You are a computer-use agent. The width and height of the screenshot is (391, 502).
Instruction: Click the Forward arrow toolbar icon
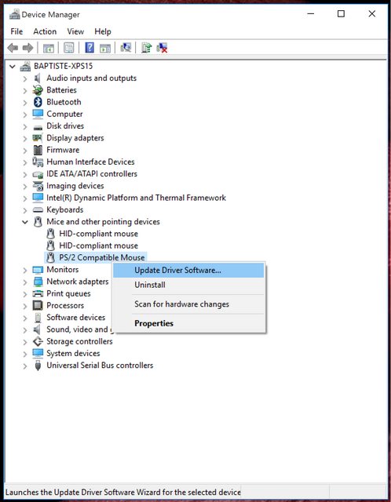tap(28, 48)
